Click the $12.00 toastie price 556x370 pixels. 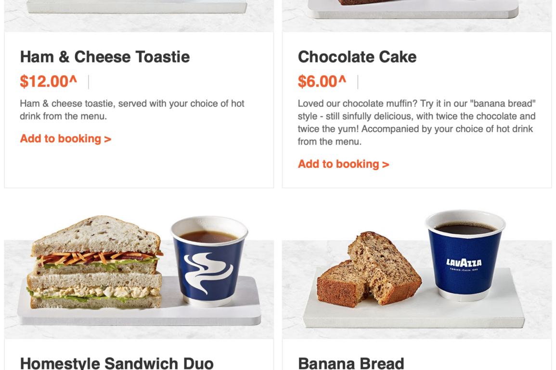click(x=48, y=81)
